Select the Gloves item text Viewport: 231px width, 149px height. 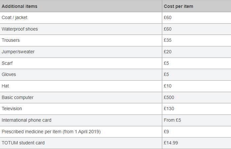click(x=9, y=74)
